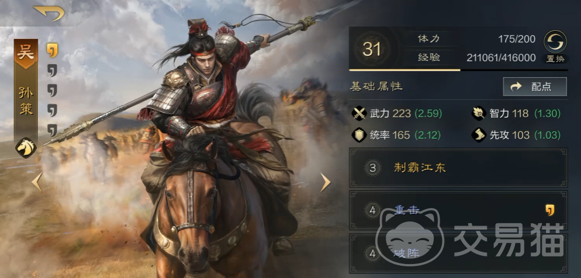Click the 配点 allocate points button

pyautogui.click(x=535, y=86)
